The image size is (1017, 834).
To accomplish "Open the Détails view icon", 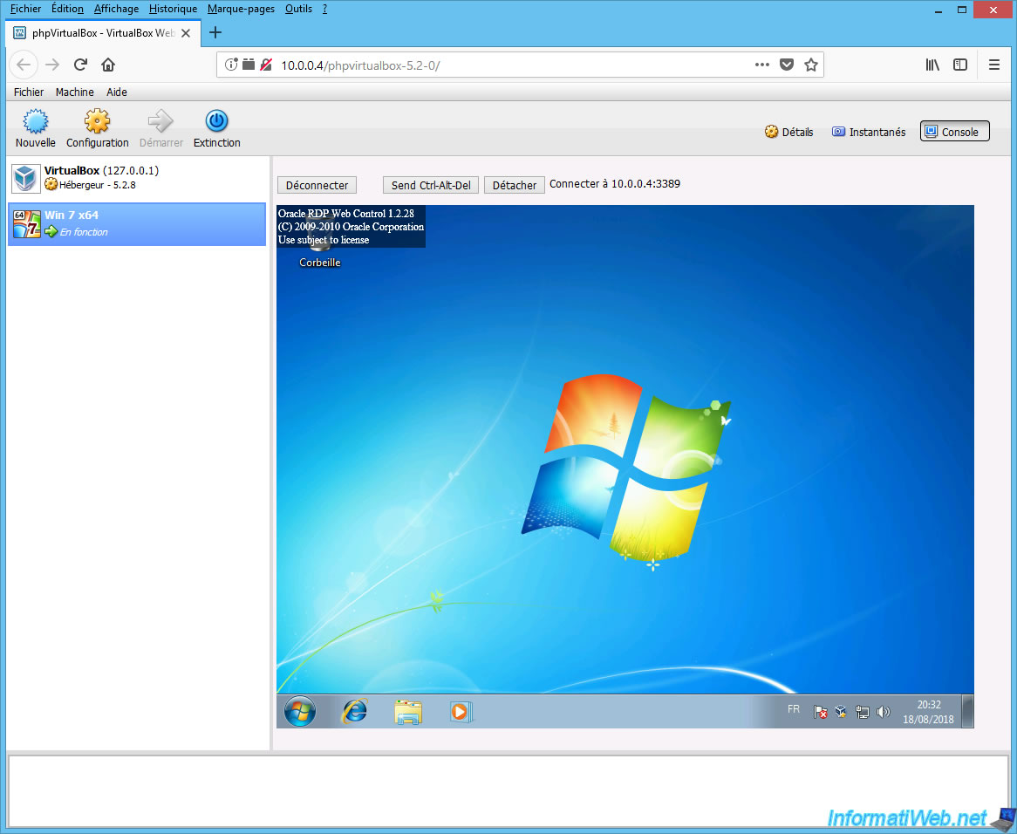I will coord(788,132).
